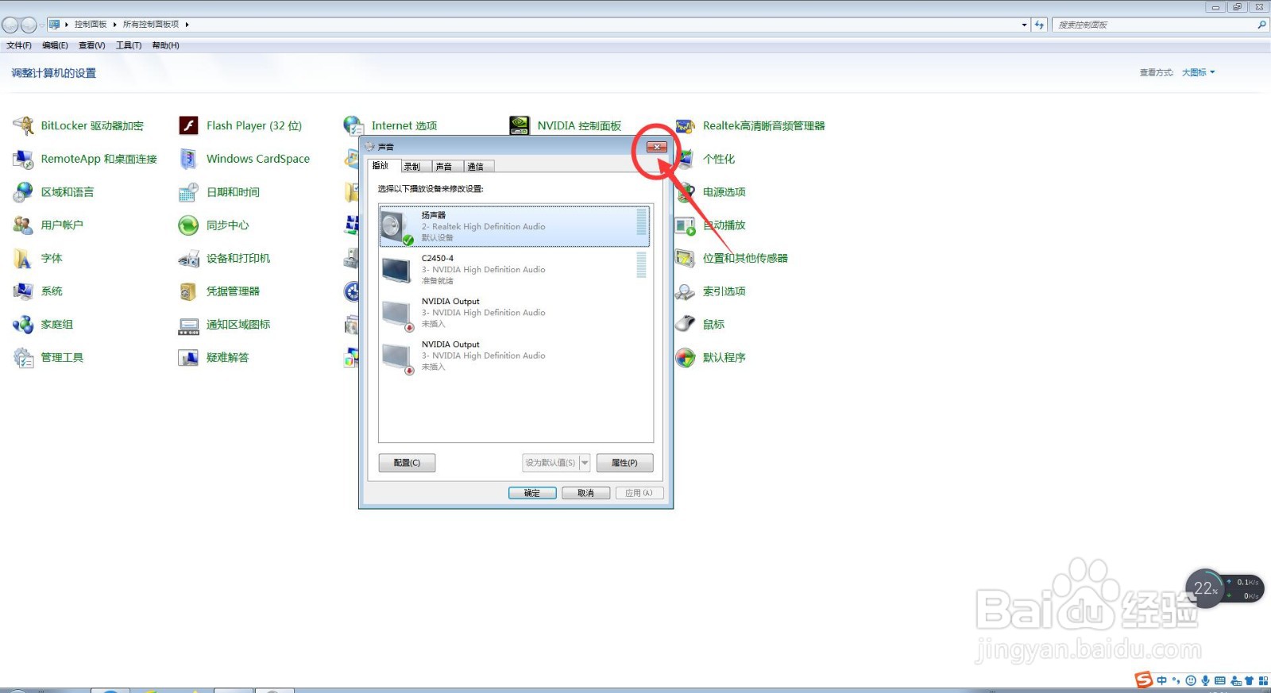Viewport: 1271px width, 693px height.
Task: Open the 帮助(H) menu
Action: click(x=165, y=45)
